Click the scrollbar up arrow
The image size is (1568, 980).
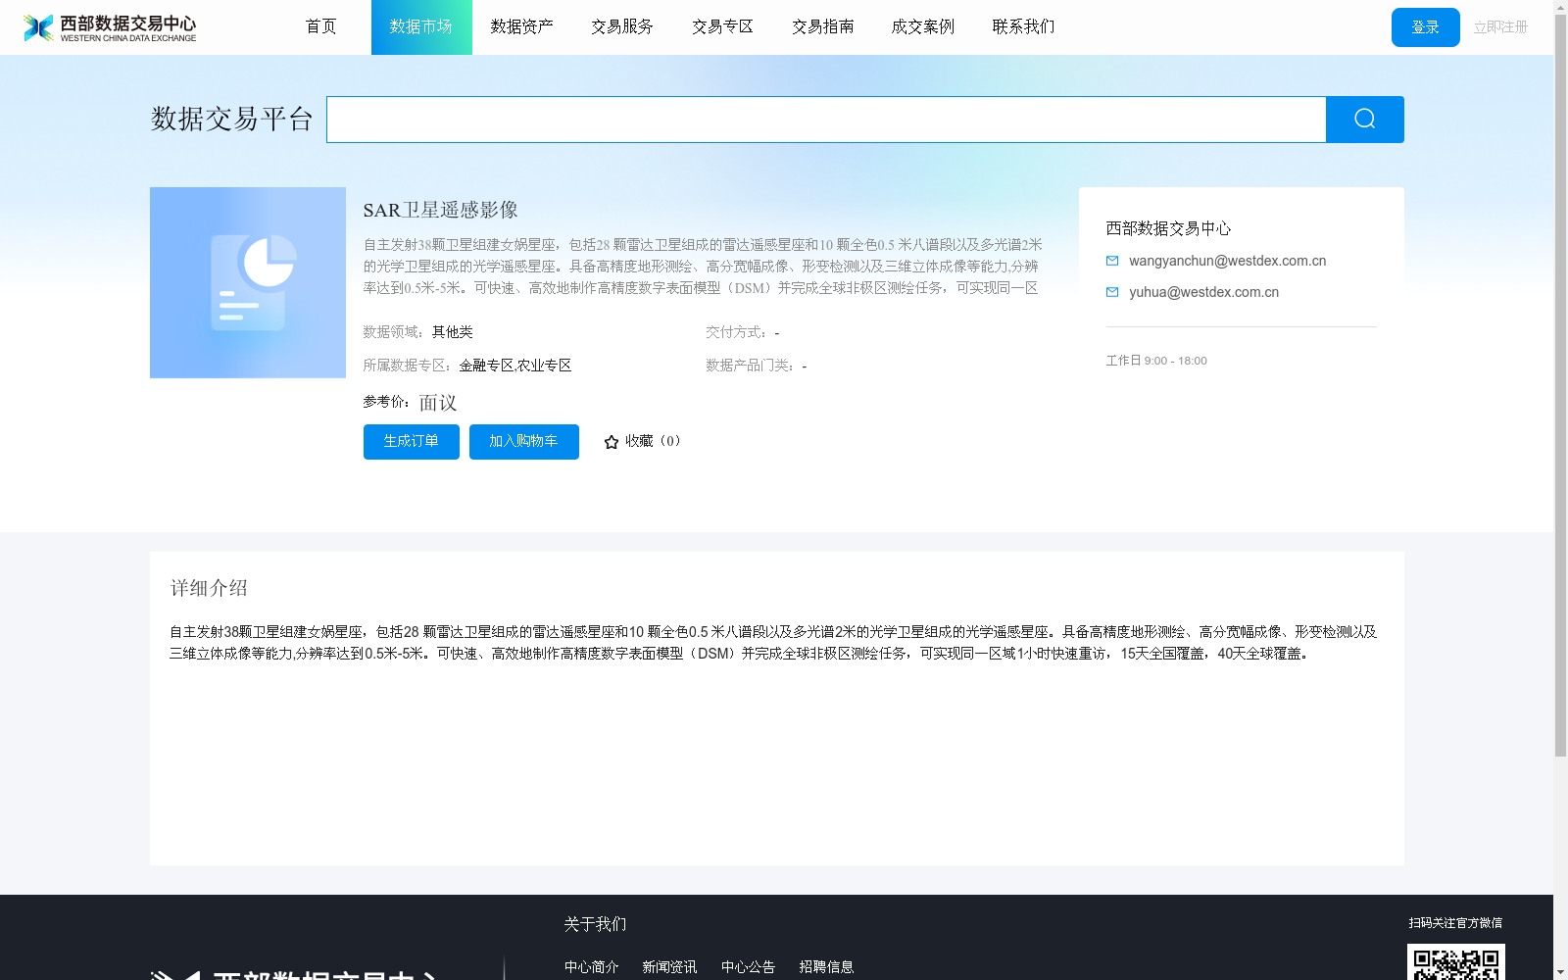[x=1560, y=6]
